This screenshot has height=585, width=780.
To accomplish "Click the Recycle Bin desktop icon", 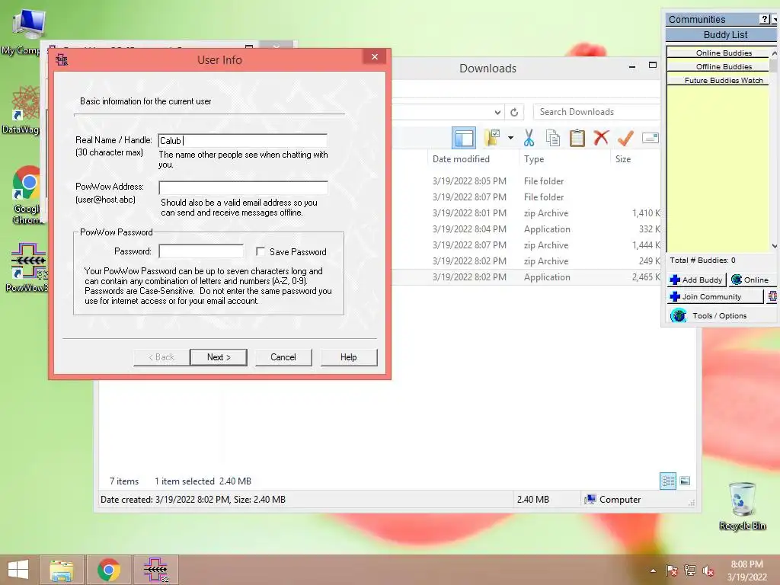I will [742, 507].
